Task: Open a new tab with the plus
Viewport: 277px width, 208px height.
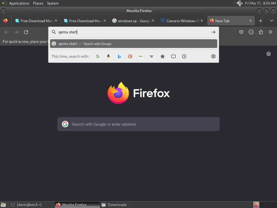Action: pos(260,21)
